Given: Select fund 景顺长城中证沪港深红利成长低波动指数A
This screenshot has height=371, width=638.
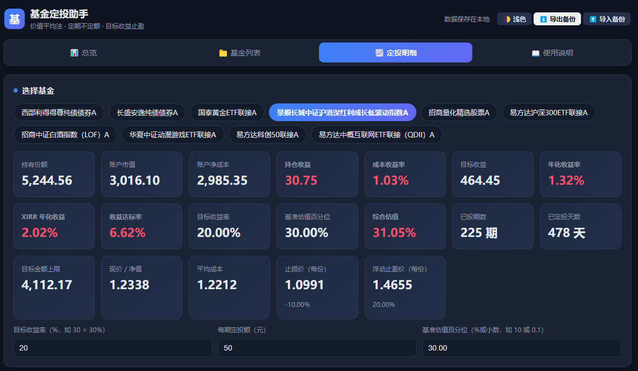Looking at the screenshot, I should 343,113.
